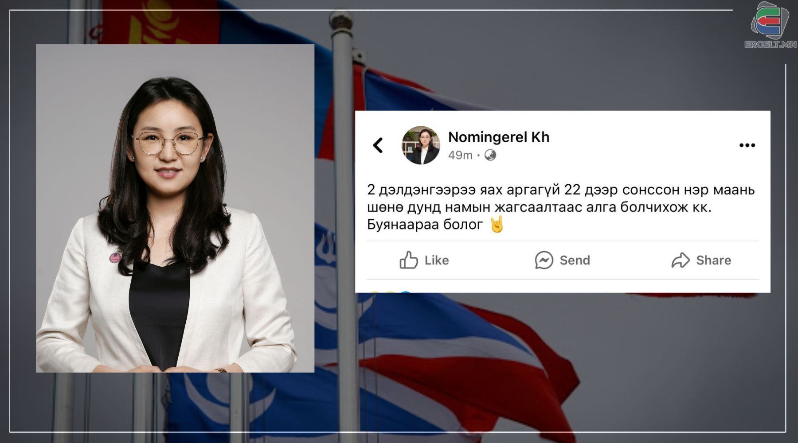Click the Send text label
The image size is (798, 443).
575,260
